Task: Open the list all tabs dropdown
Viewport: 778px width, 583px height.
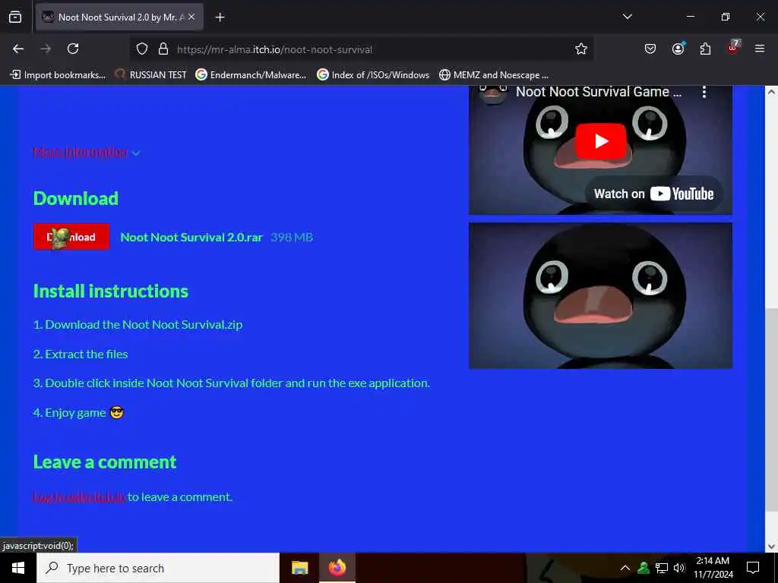Action: [x=627, y=17]
